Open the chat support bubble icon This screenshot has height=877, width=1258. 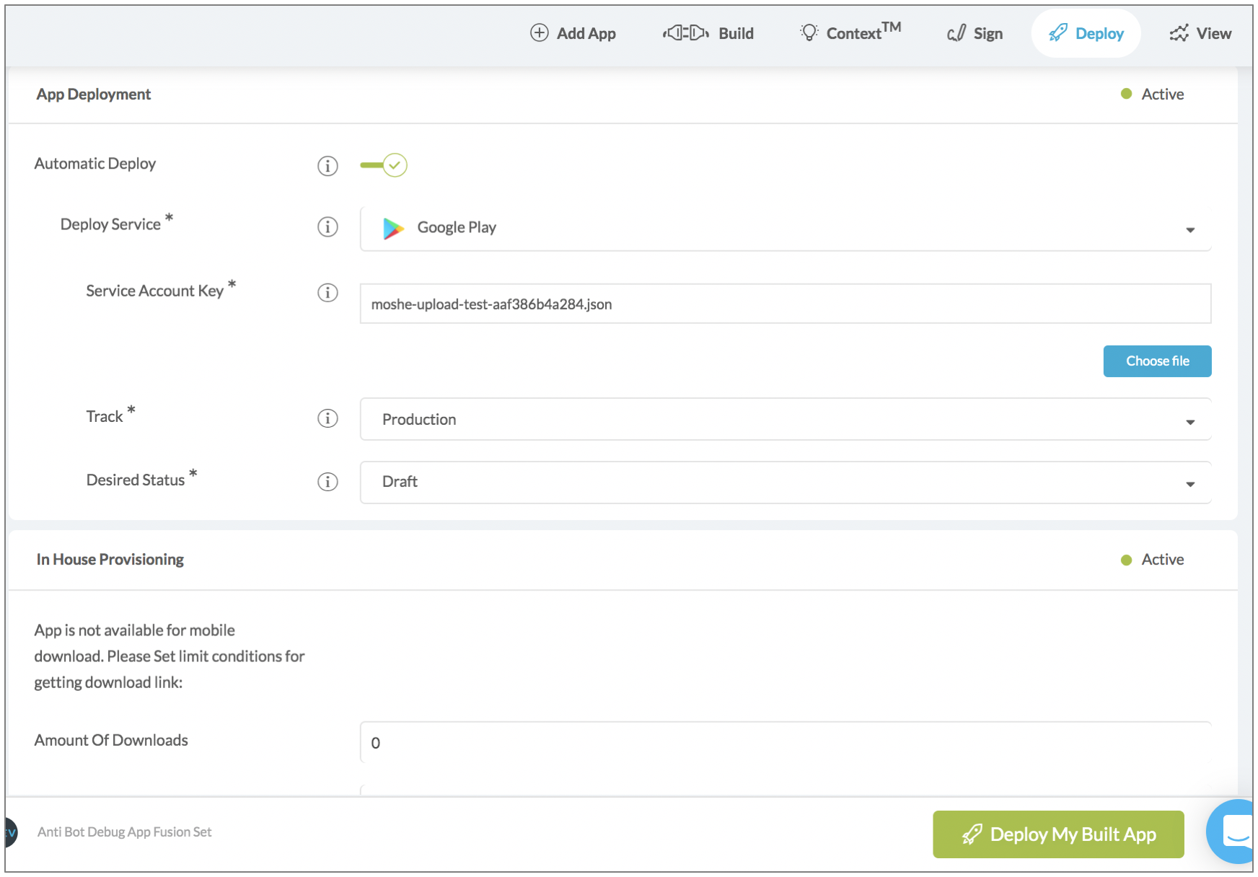(1235, 832)
